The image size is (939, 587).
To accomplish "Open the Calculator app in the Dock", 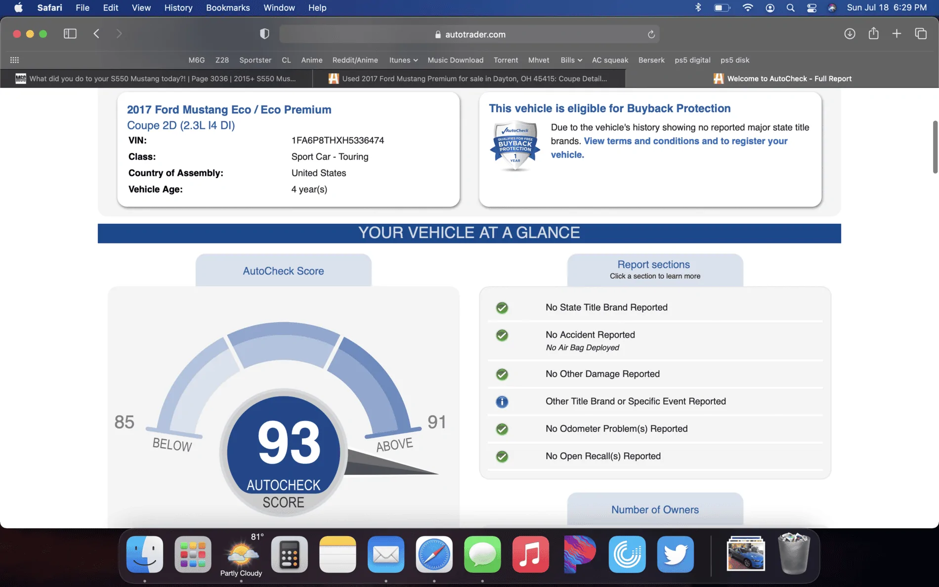I will pyautogui.click(x=289, y=554).
